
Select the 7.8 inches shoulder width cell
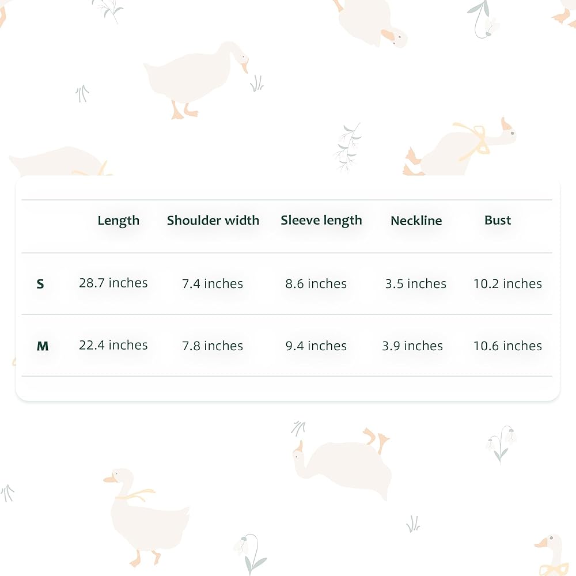(213, 346)
